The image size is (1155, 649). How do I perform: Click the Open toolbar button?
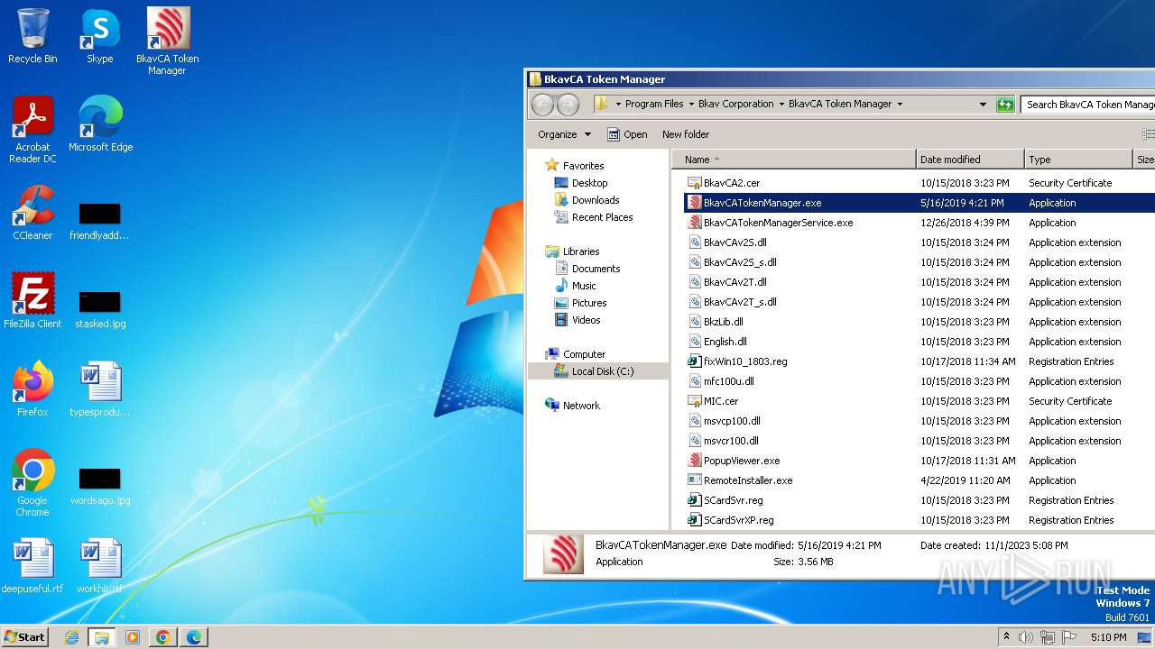[627, 134]
